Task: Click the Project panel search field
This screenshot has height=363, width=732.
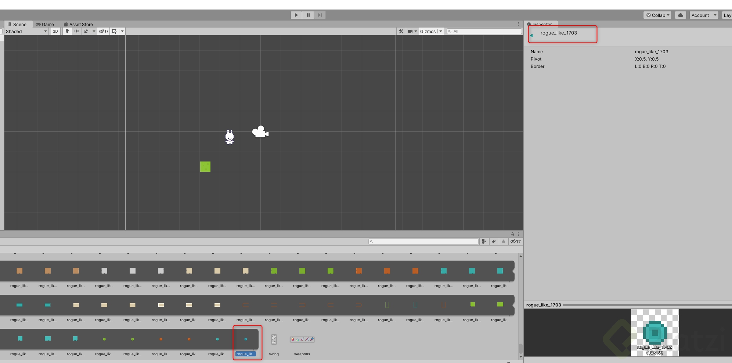Action: point(423,242)
